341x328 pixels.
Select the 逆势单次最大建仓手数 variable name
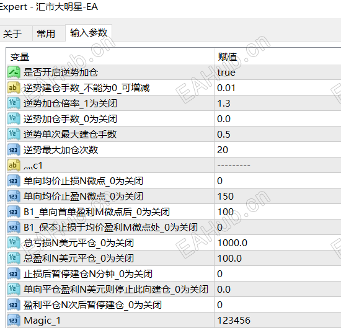click(70, 135)
